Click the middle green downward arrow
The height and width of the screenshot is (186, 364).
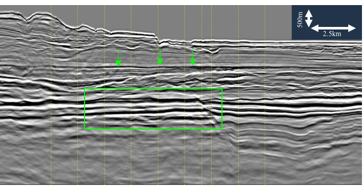point(160,56)
